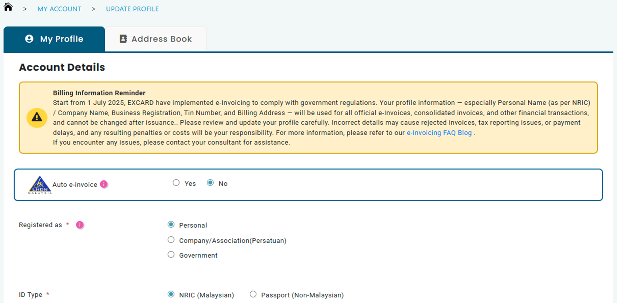Image resolution: width=617 pixels, height=303 pixels.
Task: Enable Auto e-invoice by selecting Yes
Action: click(176, 183)
